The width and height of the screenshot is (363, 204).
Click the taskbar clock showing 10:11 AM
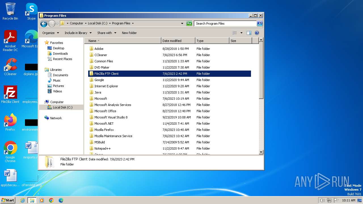(349, 200)
